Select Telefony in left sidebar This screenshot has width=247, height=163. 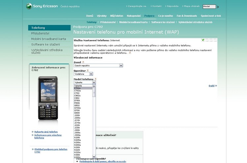49,28
